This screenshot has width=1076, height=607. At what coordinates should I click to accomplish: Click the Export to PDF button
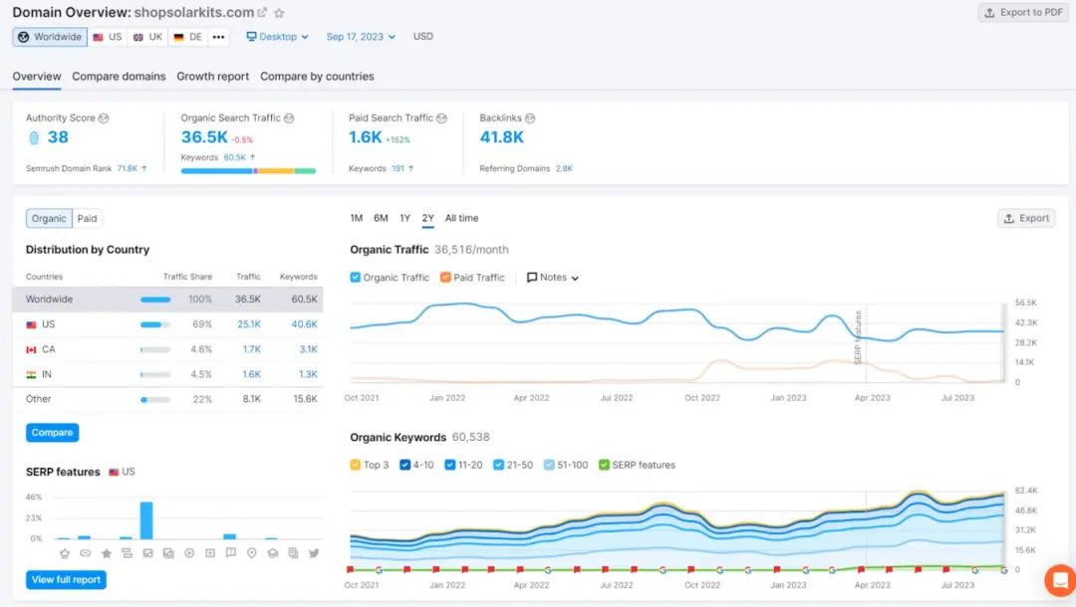(x=1023, y=12)
